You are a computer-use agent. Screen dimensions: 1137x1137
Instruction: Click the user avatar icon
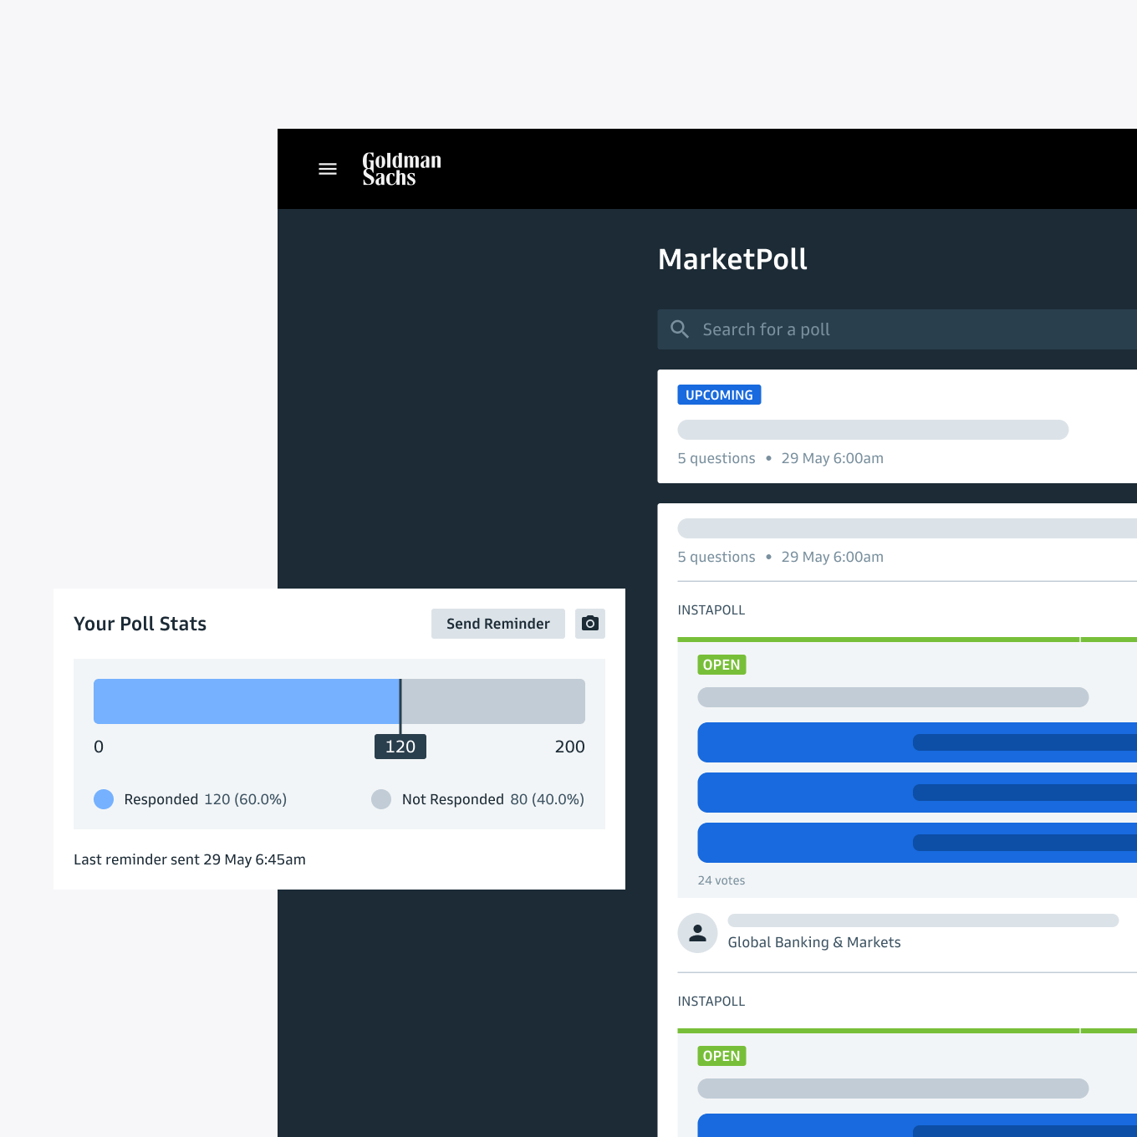pyautogui.click(x=697, y=933)
